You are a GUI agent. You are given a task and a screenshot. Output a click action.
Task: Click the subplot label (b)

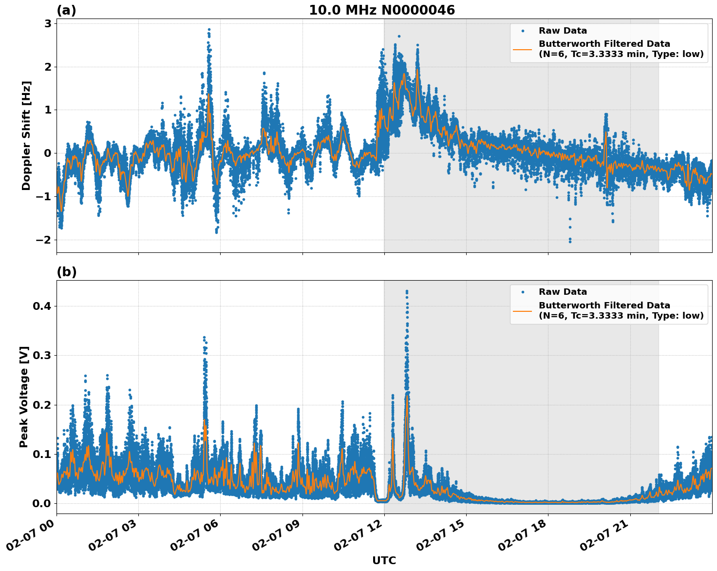67,271
